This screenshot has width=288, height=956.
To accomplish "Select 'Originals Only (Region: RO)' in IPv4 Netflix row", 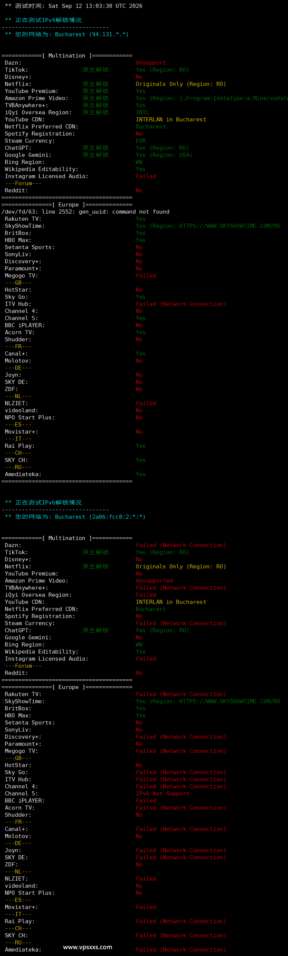I will [181, 84].
